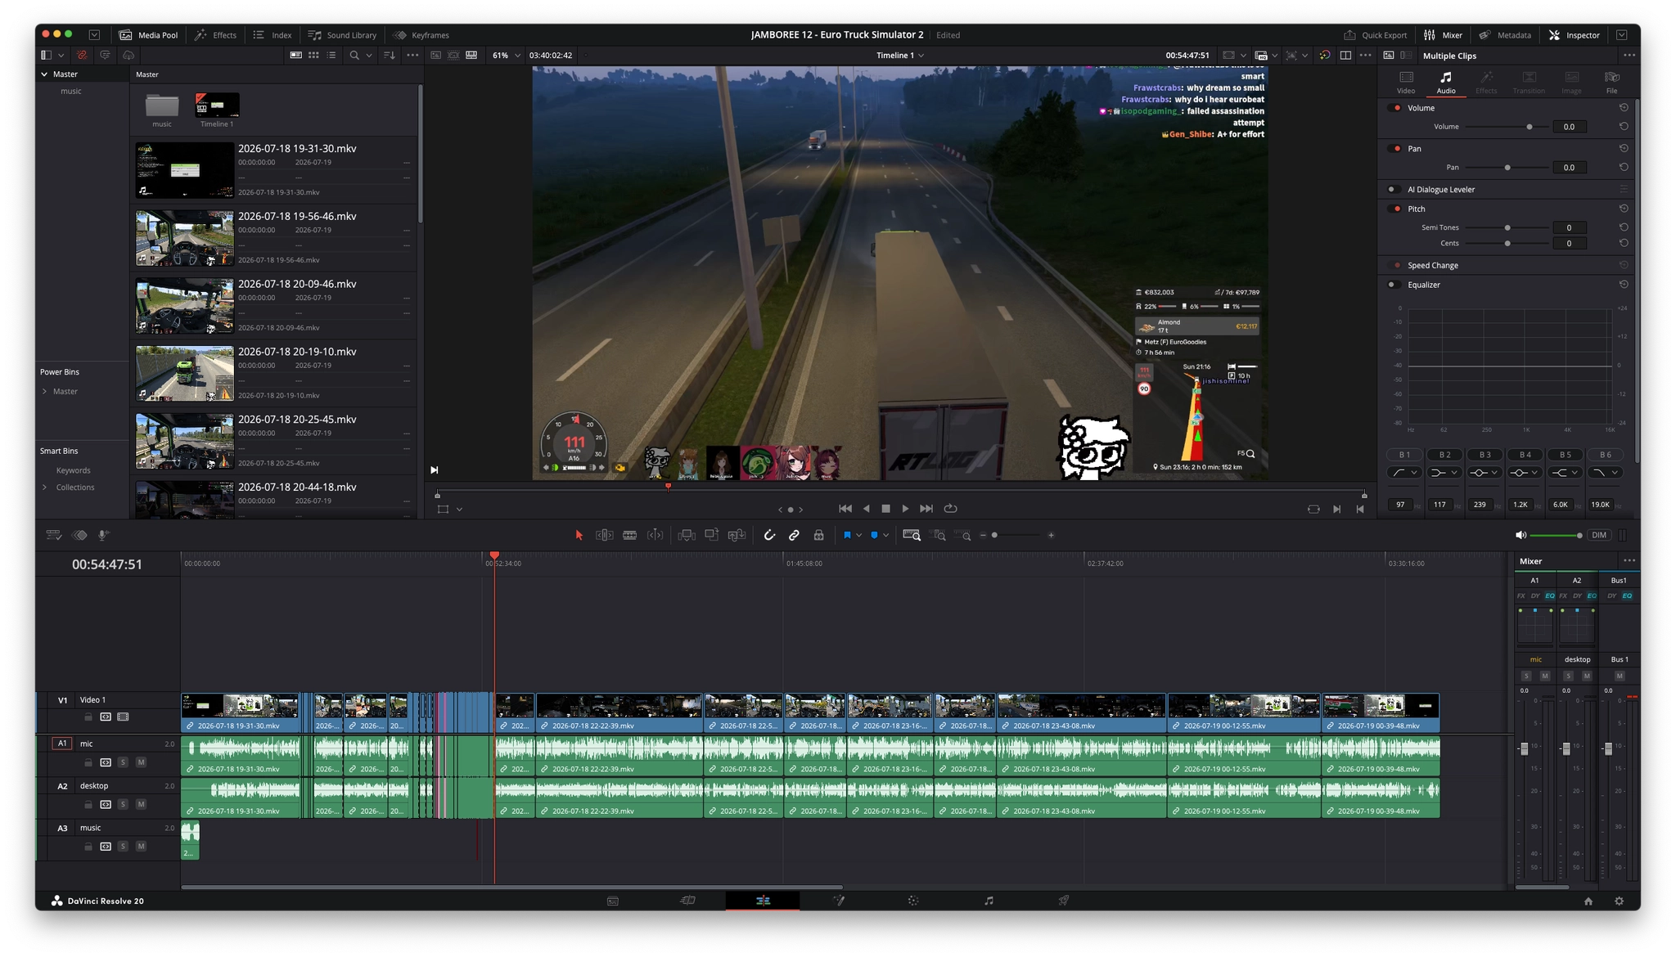The height and width of the screenshot is (957, 1676).
Task: Choose the Blade Edit Mode tool
Action: (629, 535)
